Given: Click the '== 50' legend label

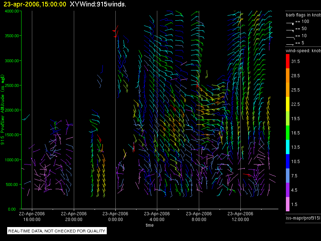Looking at the screenshot, I should click(x=301, y=29).
